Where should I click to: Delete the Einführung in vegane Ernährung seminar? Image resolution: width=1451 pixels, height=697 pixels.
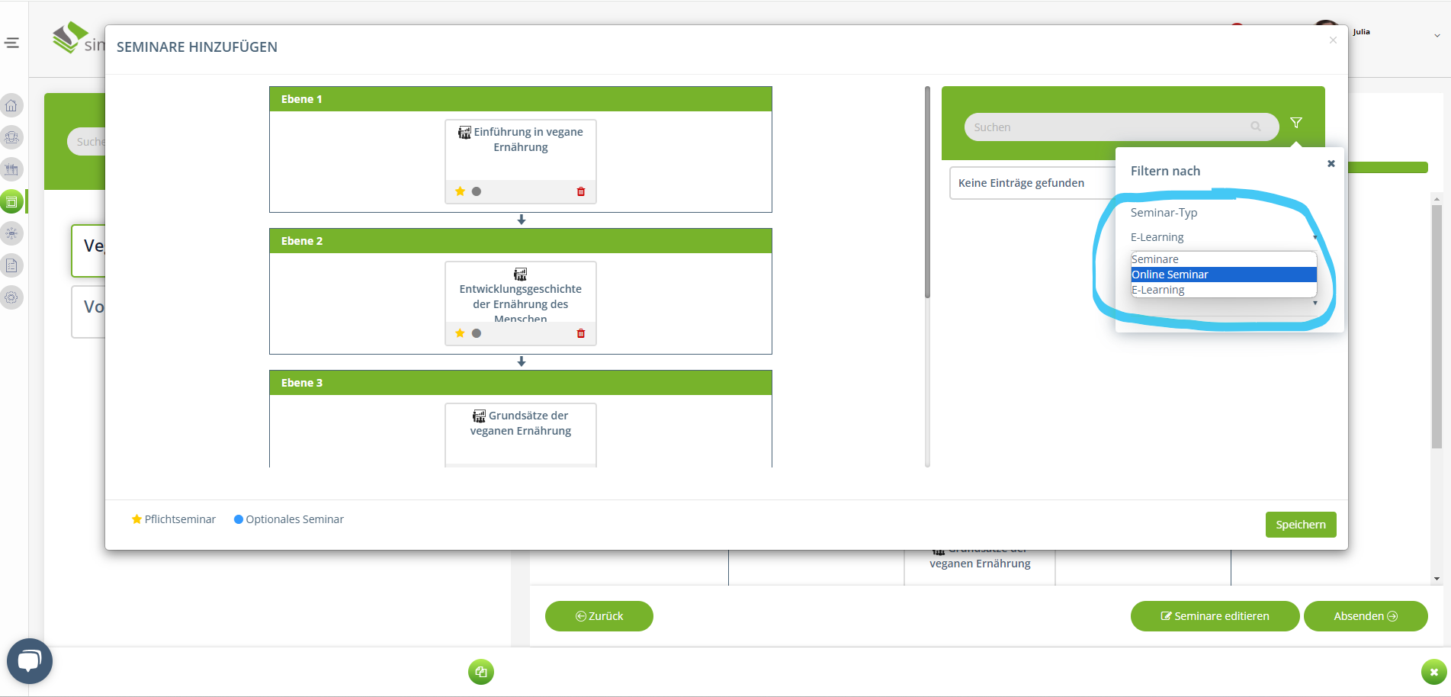580,191
